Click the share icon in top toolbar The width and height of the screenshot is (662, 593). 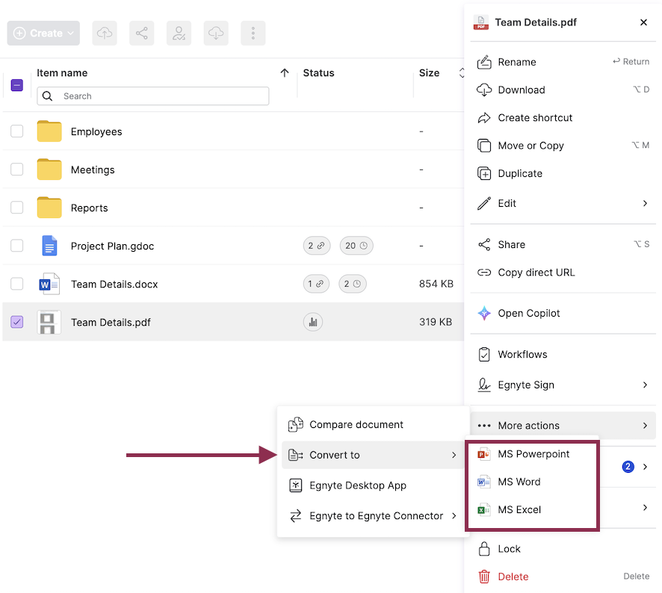(142, 33)
